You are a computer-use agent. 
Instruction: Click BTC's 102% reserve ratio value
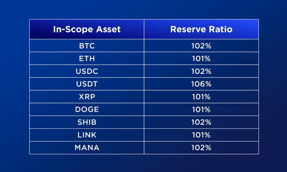pos(201,46)
